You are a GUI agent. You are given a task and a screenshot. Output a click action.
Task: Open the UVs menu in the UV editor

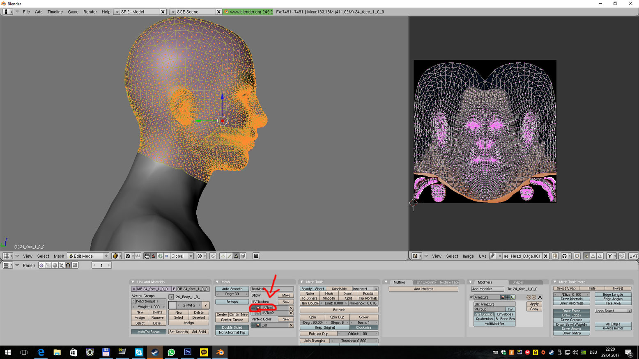(x=483, y=256)
